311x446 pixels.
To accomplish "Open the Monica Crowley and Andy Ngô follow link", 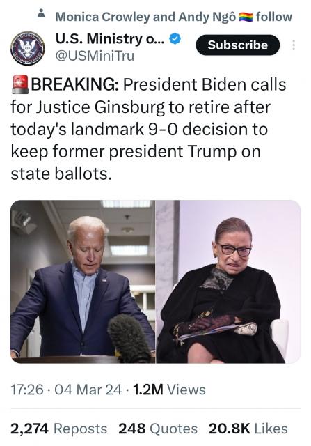I will coord(173,17).
